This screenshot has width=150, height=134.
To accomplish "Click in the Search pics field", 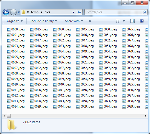I will (x=114, y=12).
